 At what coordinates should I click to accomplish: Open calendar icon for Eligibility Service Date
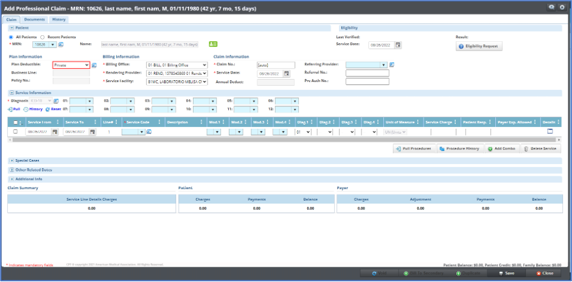pyautogui.click(x=398, y=45)
